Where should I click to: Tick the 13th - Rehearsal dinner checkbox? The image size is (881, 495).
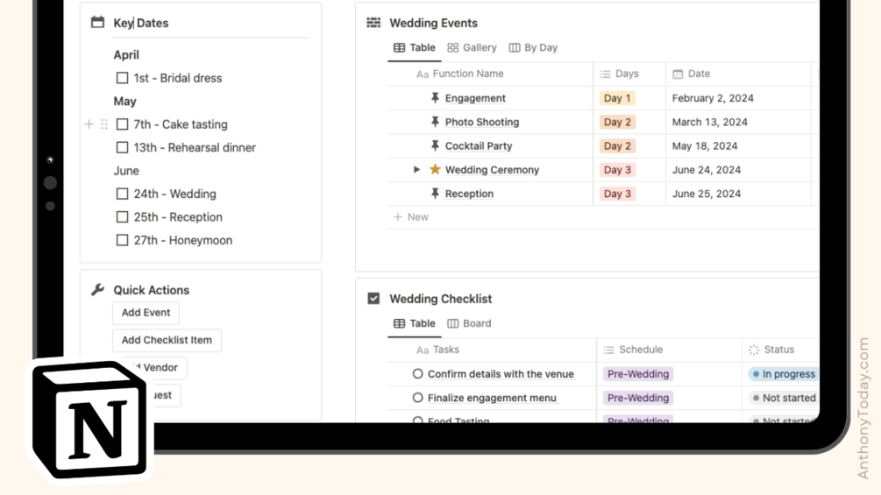click(123, 147)
